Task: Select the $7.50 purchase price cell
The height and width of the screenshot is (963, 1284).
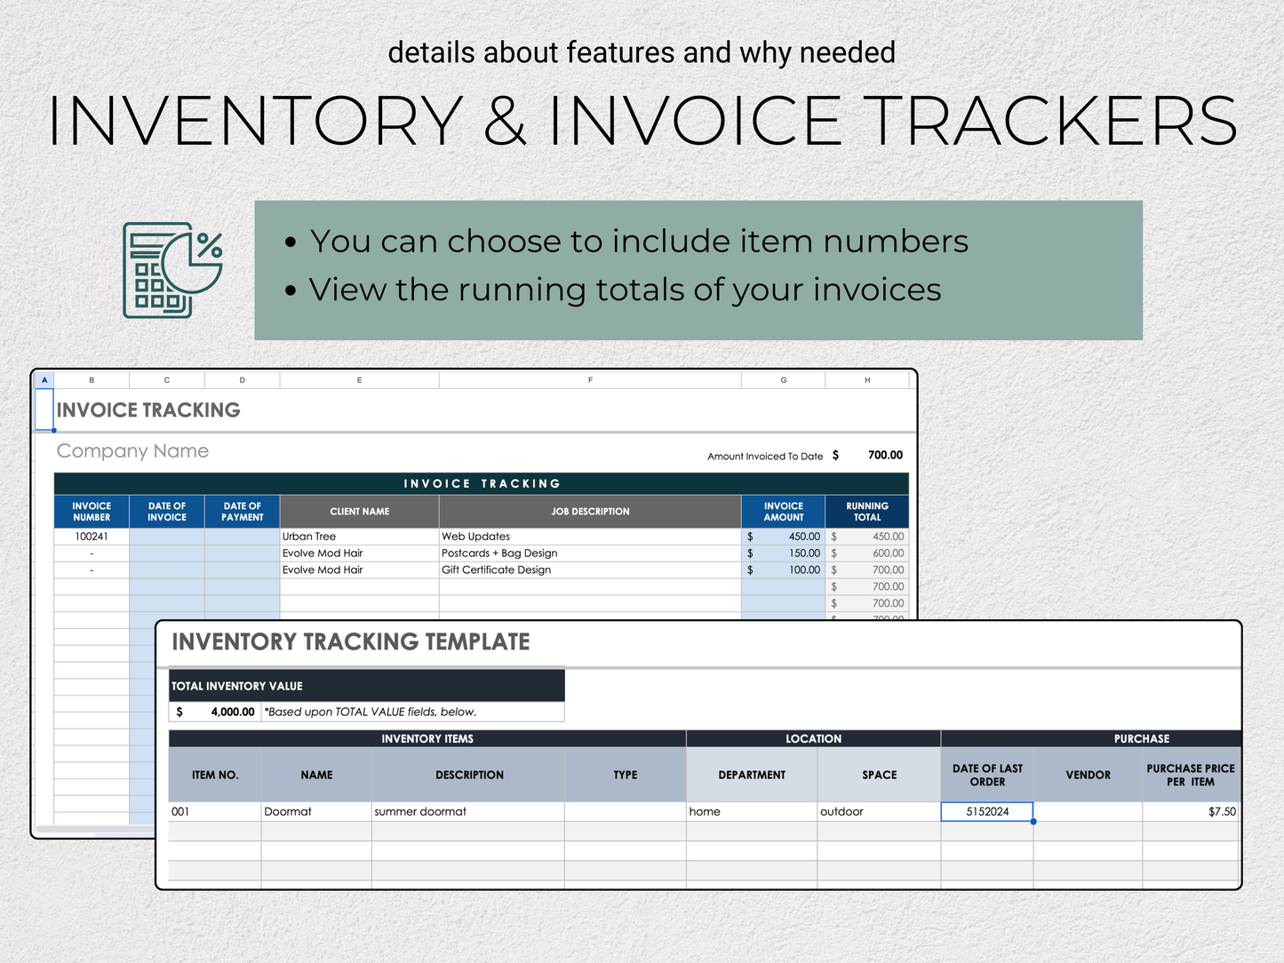Action: click(x=1190, y=811)
